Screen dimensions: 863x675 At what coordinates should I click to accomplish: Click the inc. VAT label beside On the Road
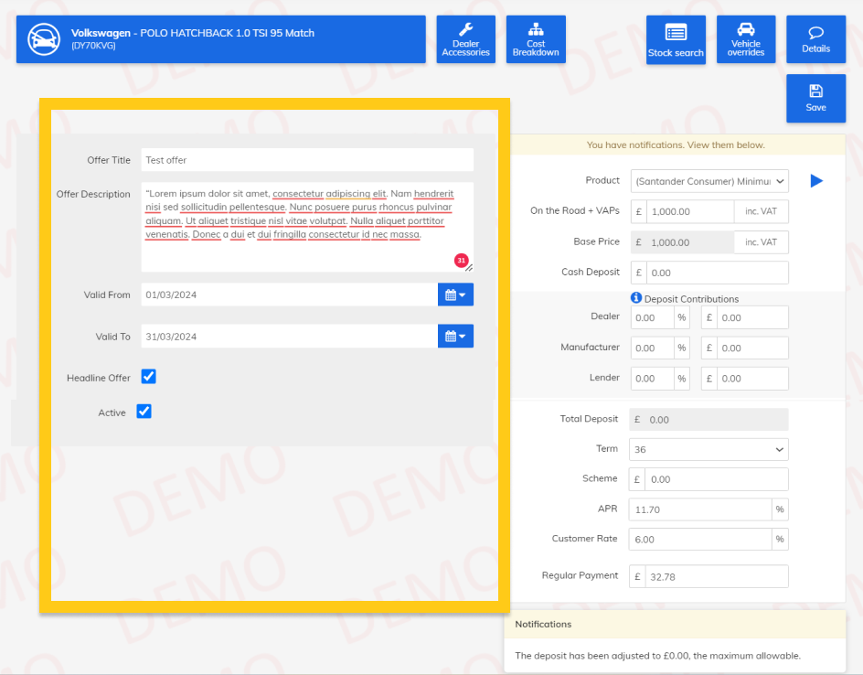(x=762, y=211)
